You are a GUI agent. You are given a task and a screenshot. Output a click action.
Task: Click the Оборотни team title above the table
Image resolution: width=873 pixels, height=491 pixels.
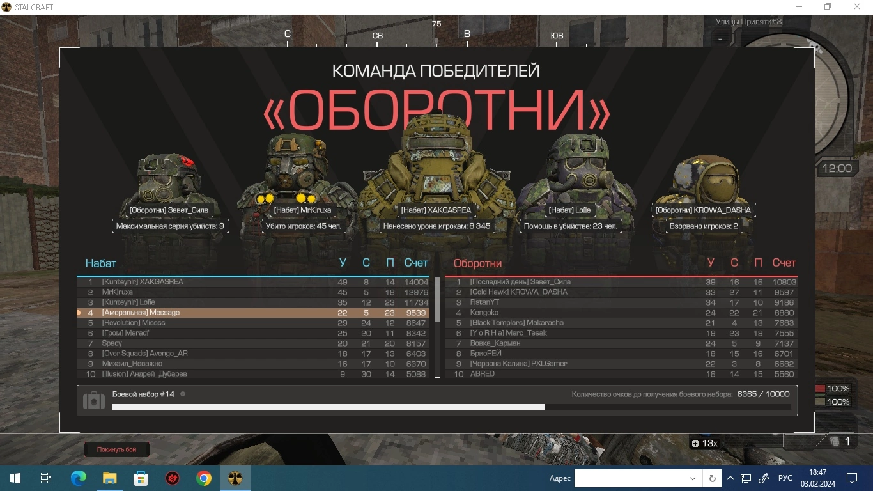(478, 263)
